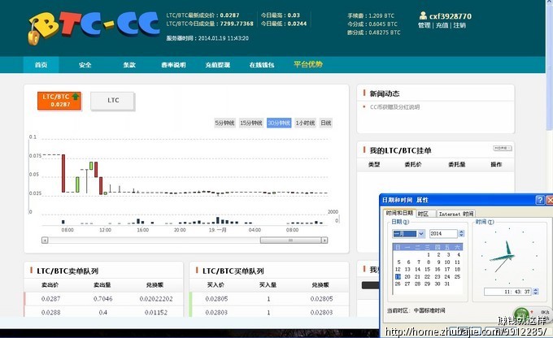Click the BTC-CC site logo
This screenshot has width=553, height=338.
point(94,28)
